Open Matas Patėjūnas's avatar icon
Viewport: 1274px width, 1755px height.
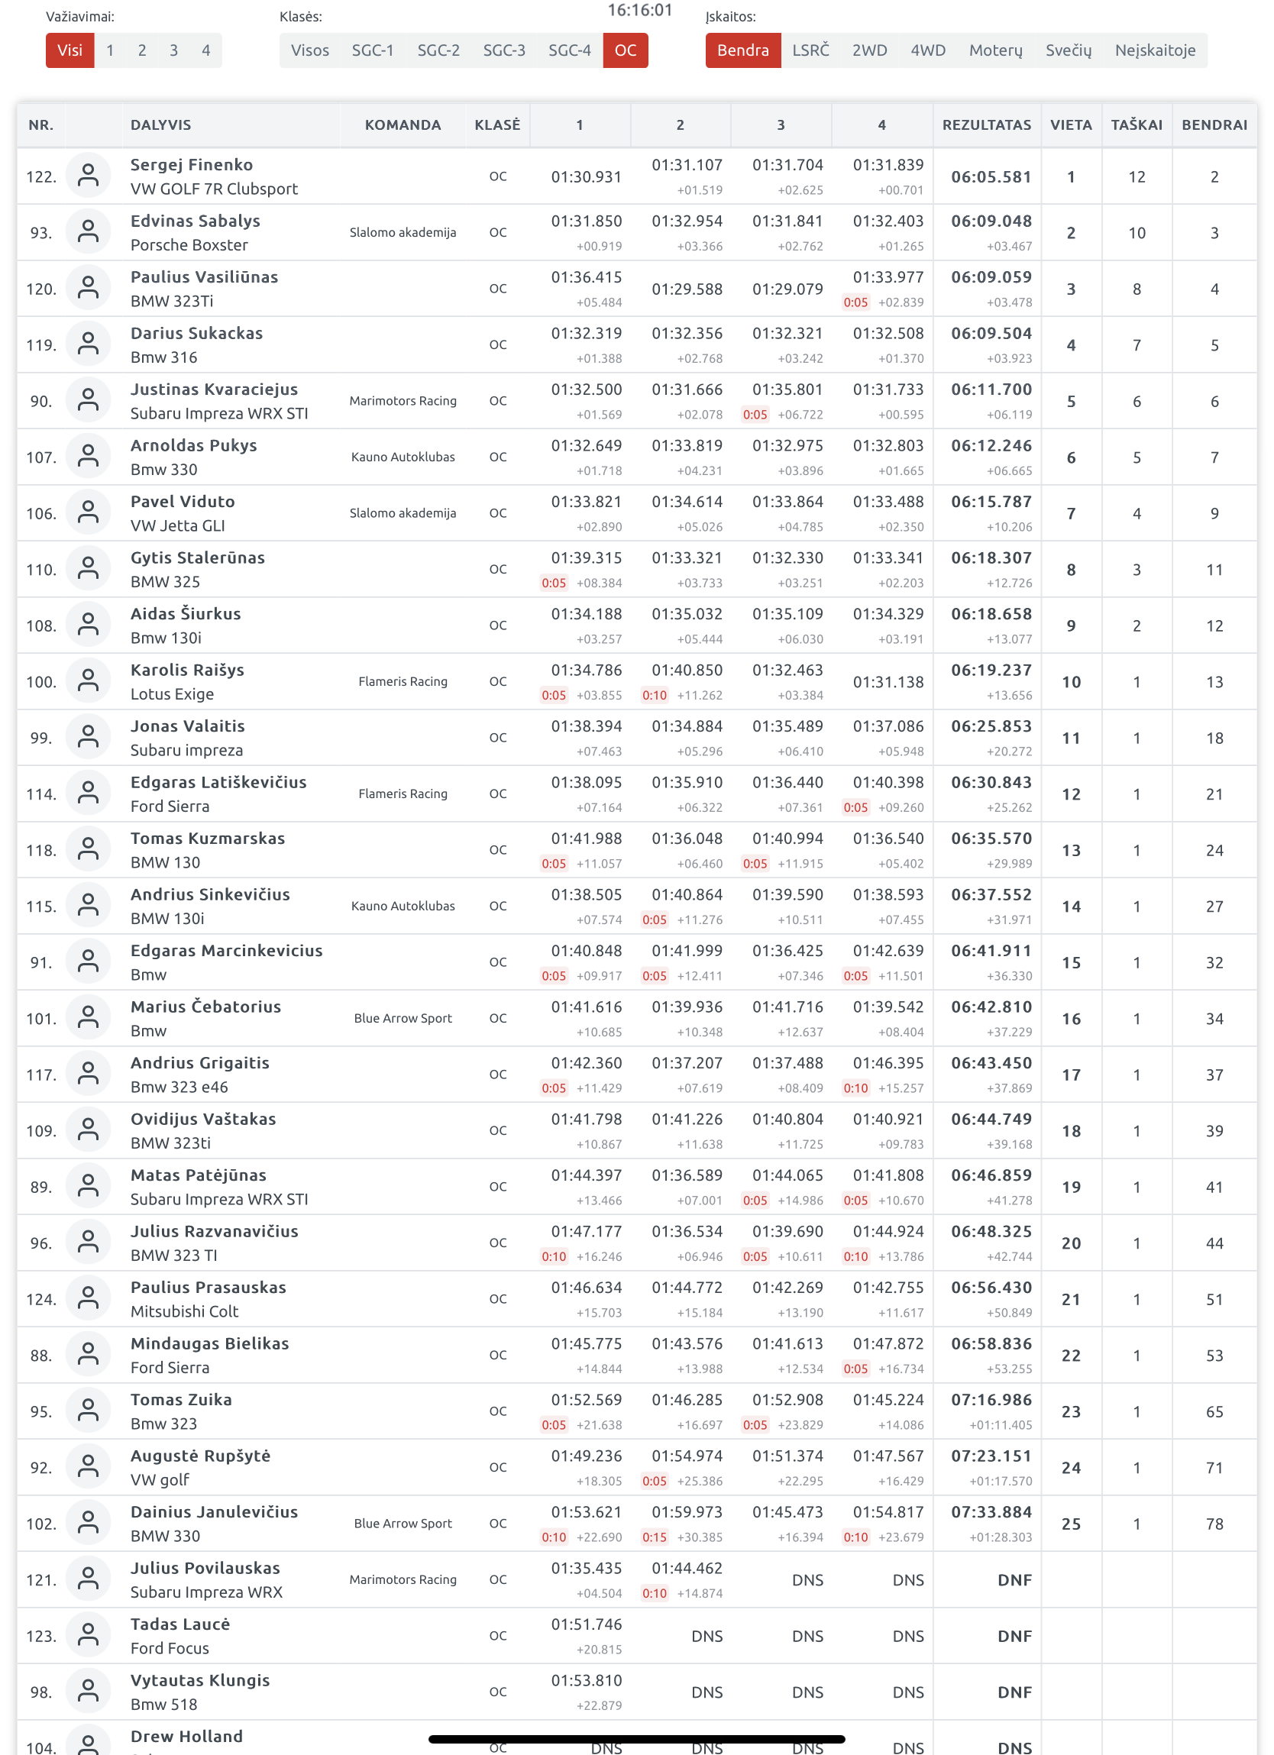pos(89,1186)
